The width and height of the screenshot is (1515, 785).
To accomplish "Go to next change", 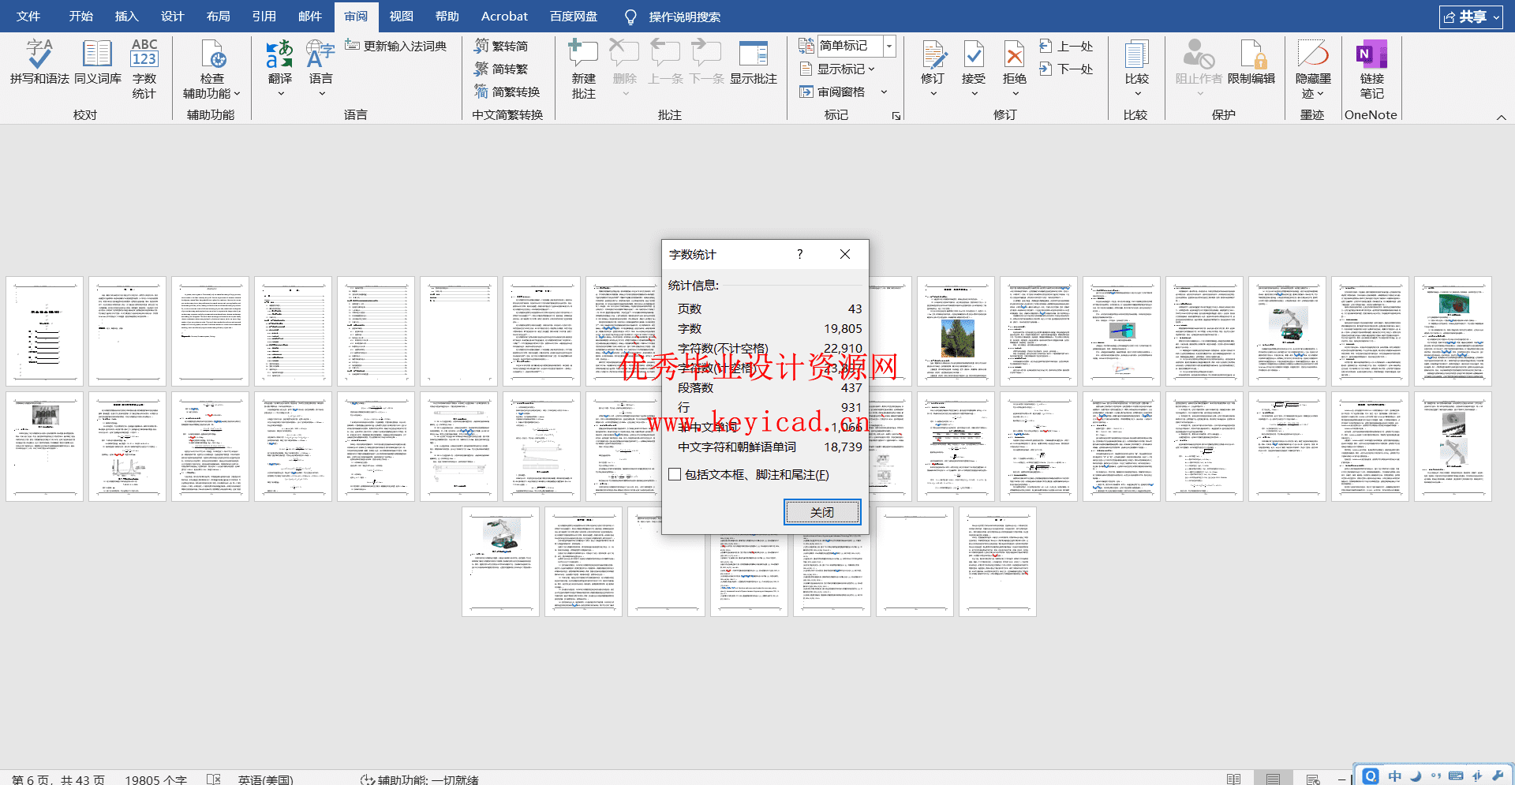I will pos(1066,69).
